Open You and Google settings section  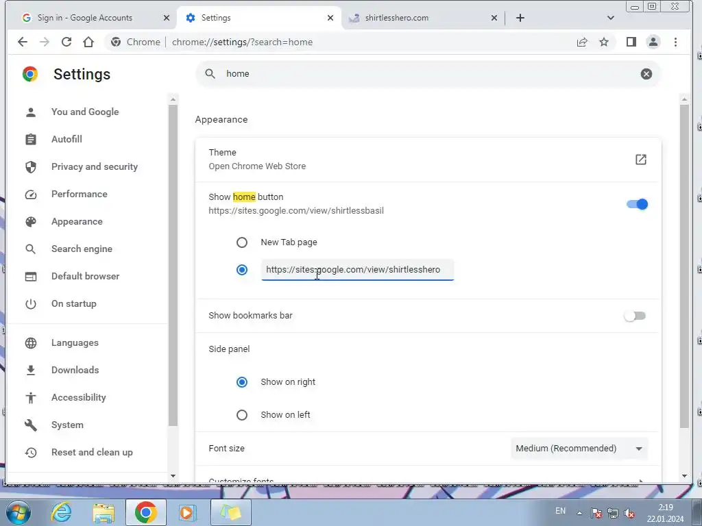(x=85, y=112)
